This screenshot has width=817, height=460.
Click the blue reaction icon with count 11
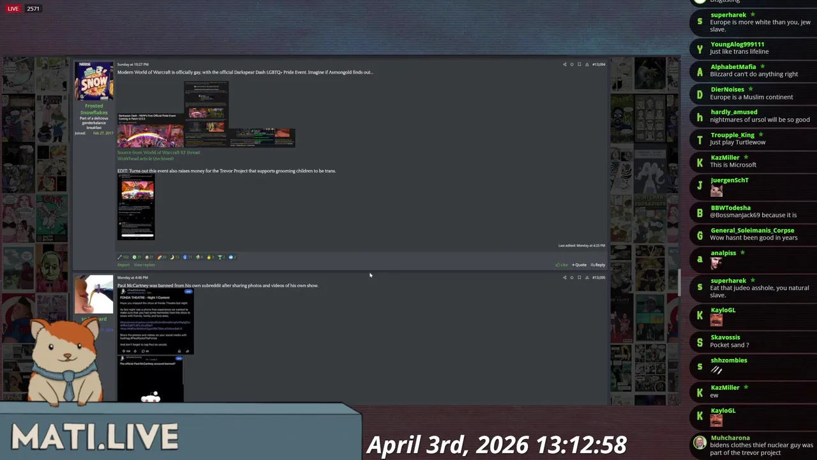coord(185,257)
